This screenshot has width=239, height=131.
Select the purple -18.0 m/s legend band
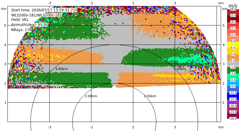point(233,103)
